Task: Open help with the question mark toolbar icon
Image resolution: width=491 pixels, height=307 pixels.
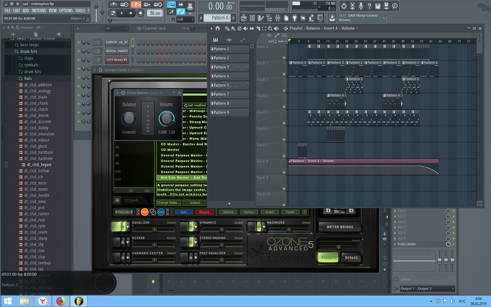Action: click(x=369, y=6)
